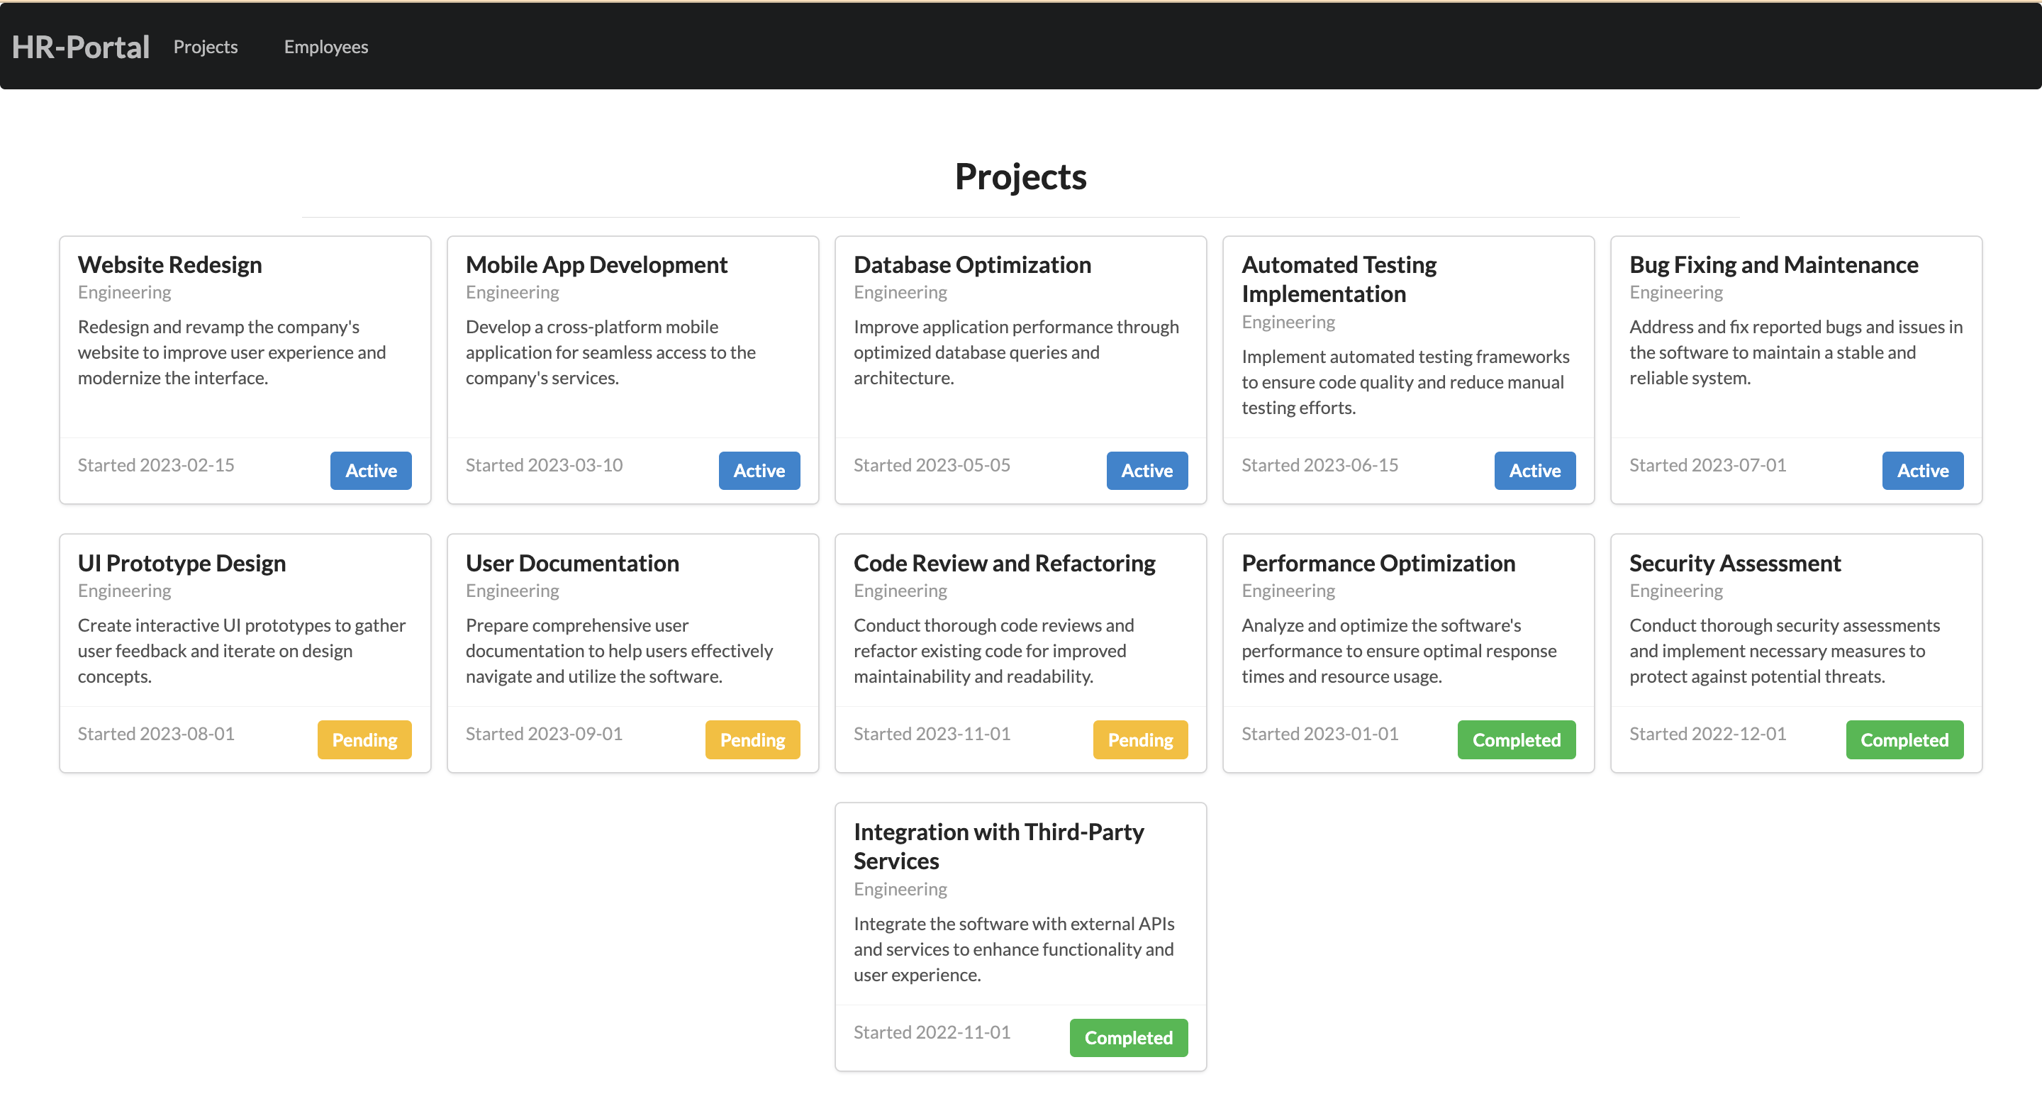This screenshot has height=1106, width=2042.
Task: Open the Employees navigation menu item
Action: tap(324, 45)
